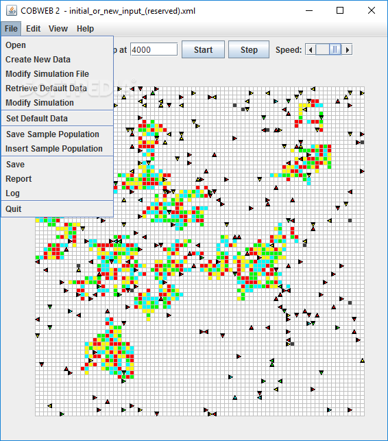The width and height of the screenshot is (388, 441).
Task: Minimize the COBWEB 2 window
Action: pos(309,11)
